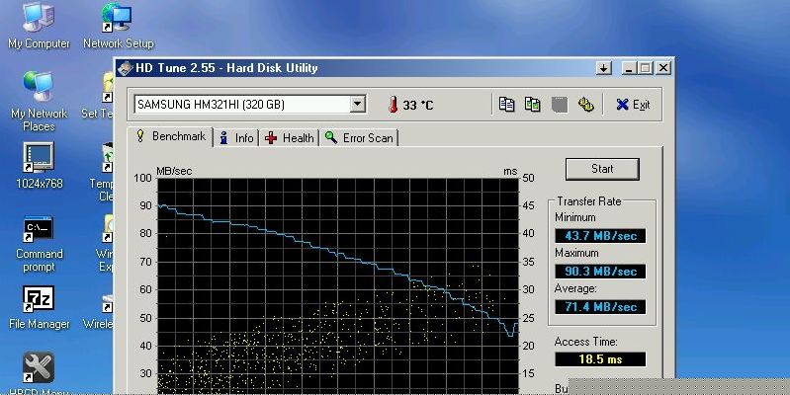Click the HD Tune title bar icon
This screenshot has height=395, width=790.
tap(126, 68)
